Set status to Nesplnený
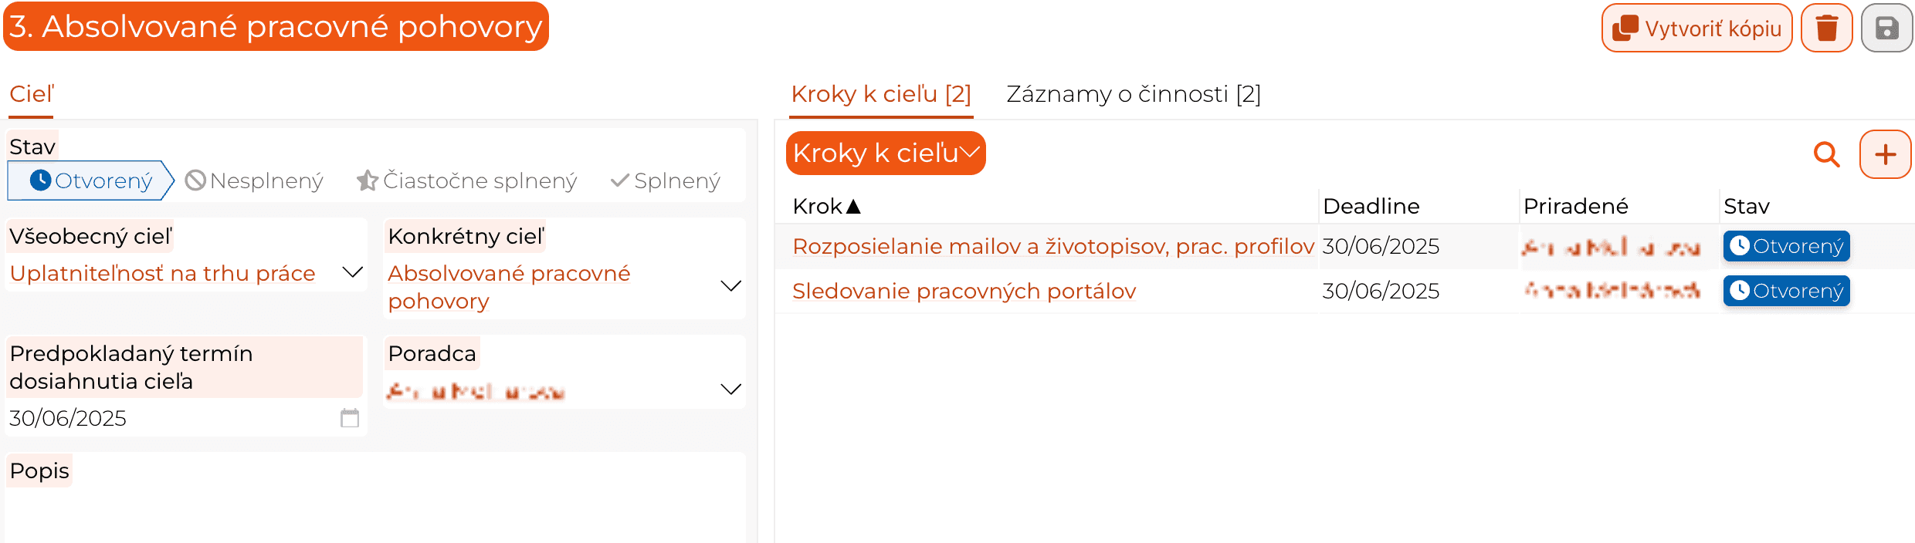This screenshot has height=543, width=1915. click(x=254, y=180)
